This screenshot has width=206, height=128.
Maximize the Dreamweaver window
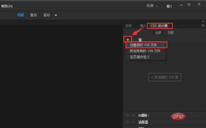tap(189, 5)
